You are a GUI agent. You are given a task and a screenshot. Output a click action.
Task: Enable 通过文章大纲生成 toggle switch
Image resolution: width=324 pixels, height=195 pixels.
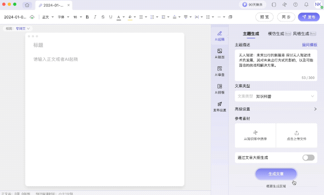coord(308,158)
